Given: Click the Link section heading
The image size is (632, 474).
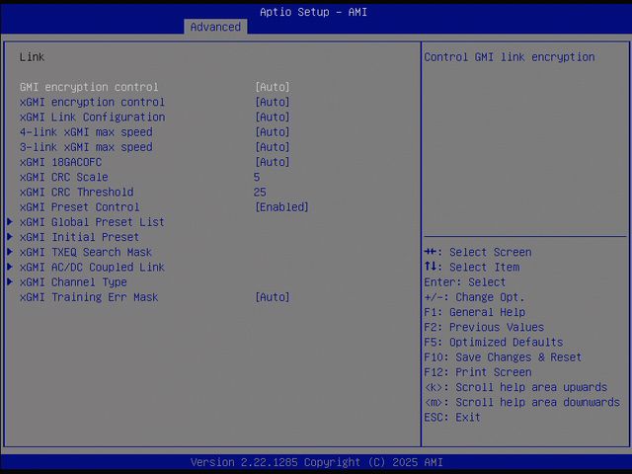Looking at the screenshot, I should pyautogui.click(x=32, y=57).
